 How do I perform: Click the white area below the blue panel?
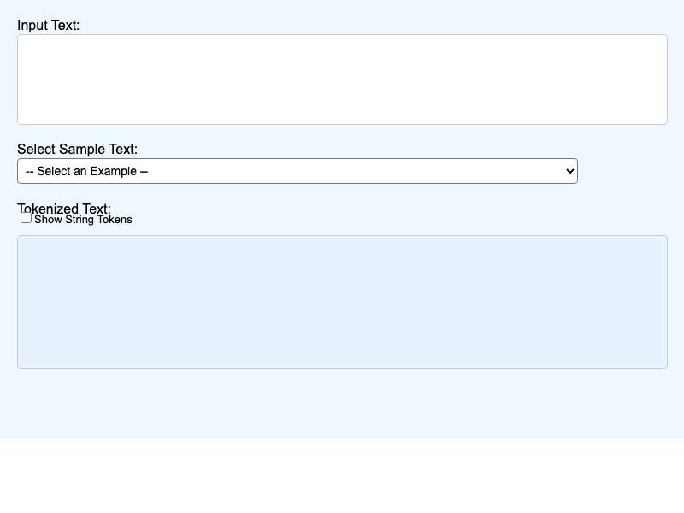pos(342,475)
